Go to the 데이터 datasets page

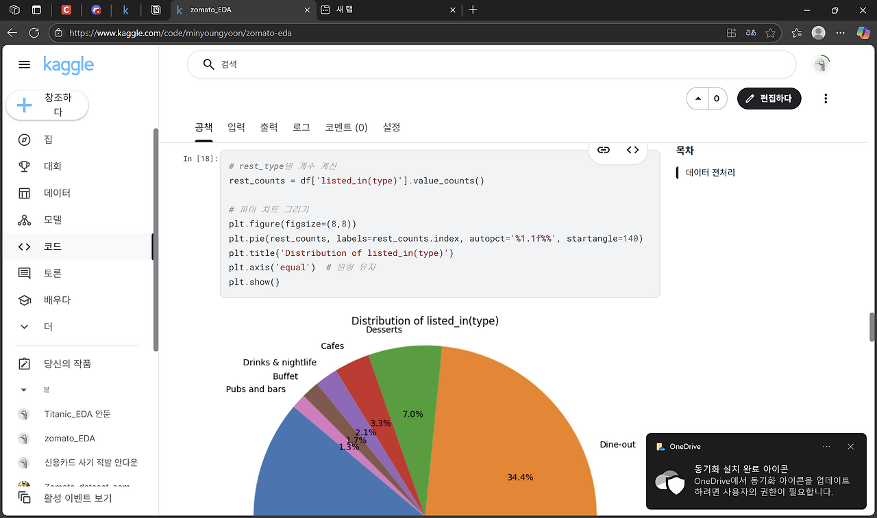click(57, 193)
